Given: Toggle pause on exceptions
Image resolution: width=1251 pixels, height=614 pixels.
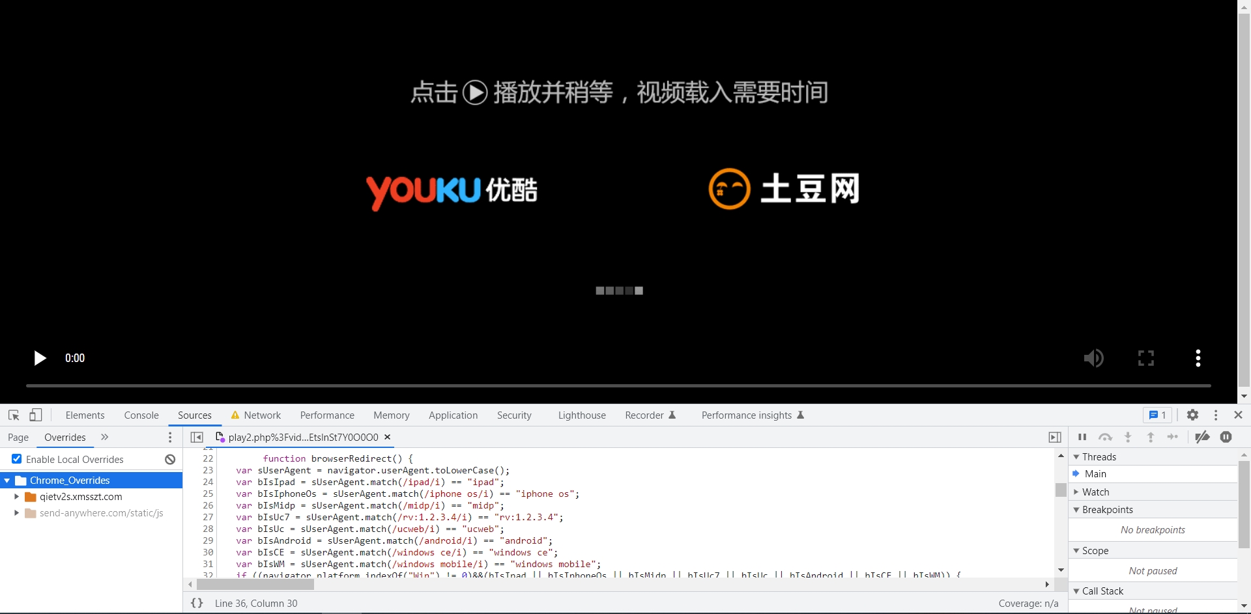Looking at the screenshot, I should click(1226, 438).
